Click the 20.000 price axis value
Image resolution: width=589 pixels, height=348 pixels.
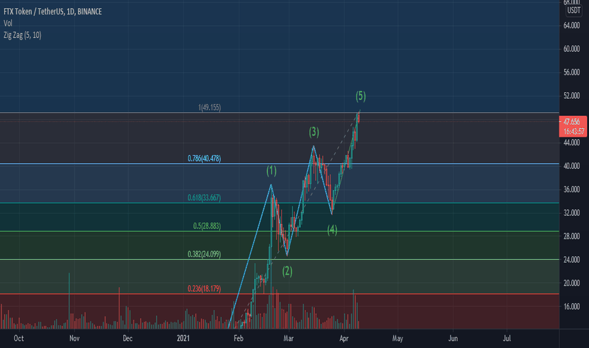(571, 283)
